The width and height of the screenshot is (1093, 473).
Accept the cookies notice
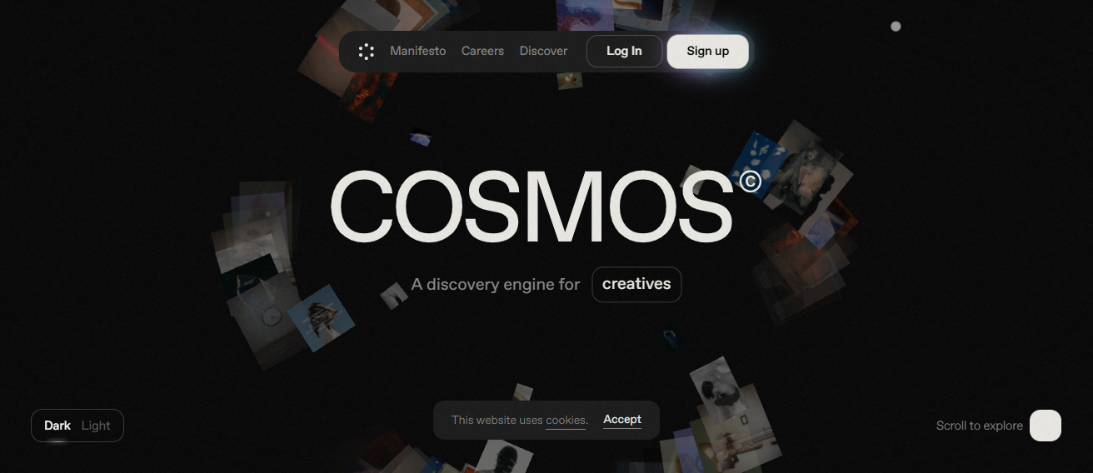622,420
